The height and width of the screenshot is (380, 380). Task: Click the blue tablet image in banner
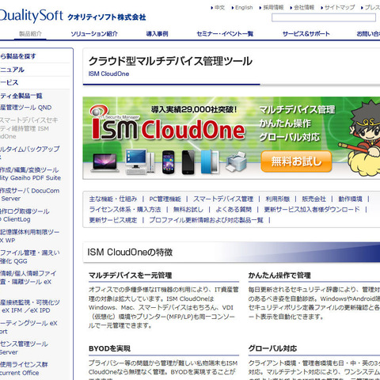(210, 161)
